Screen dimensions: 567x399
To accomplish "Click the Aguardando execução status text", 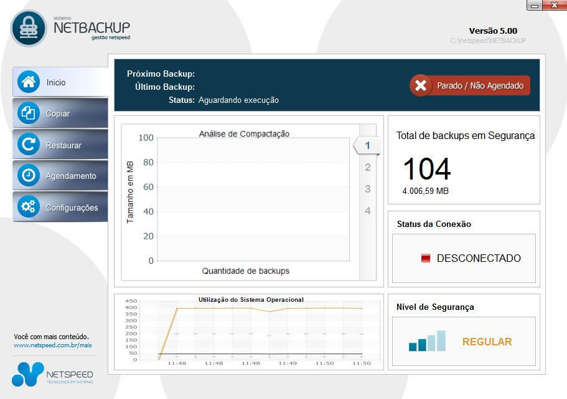I will (238, 100).
